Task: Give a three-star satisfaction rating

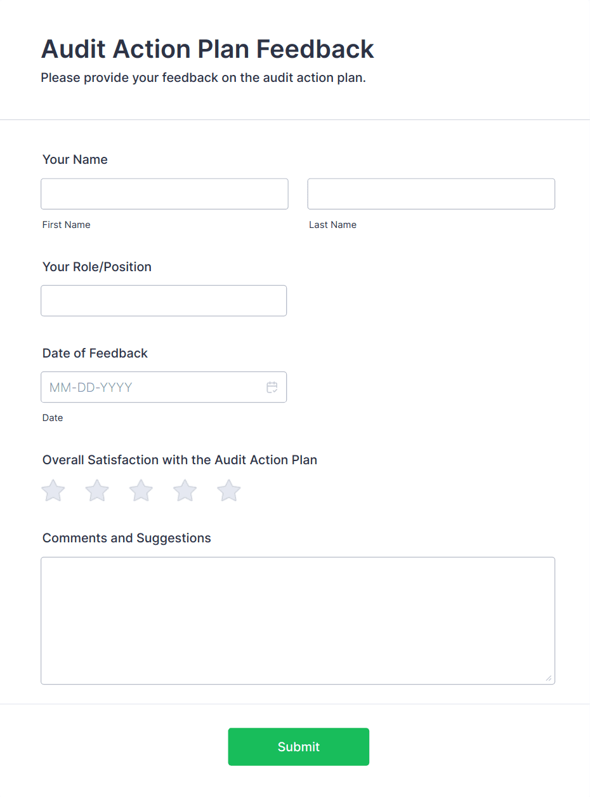Action: [140, 490]
